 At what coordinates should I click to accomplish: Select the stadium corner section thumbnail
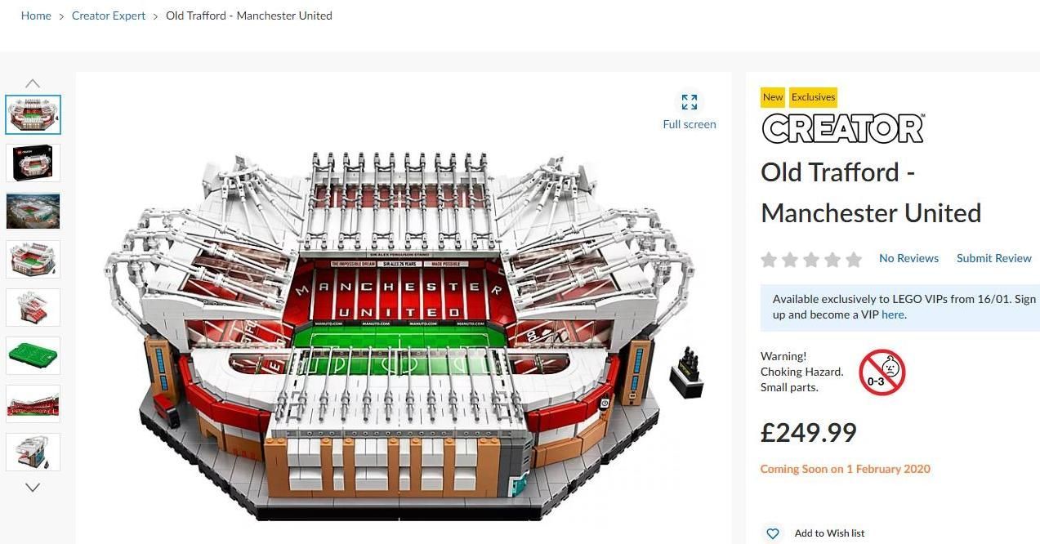tap(33, 308)
